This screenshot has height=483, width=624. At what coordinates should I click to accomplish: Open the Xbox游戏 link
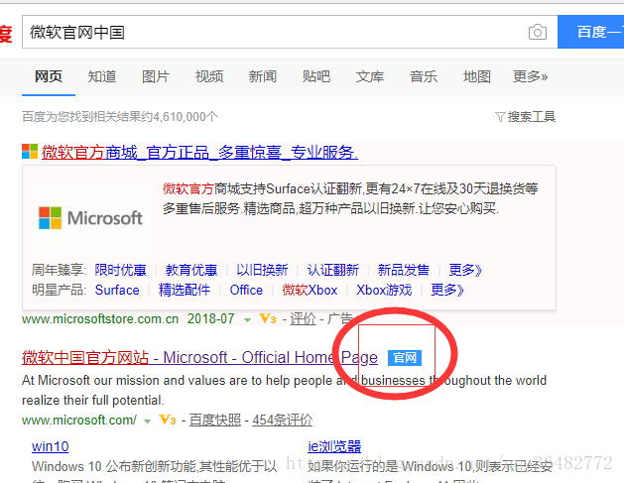pyautogui.click(x=384, y=290)
